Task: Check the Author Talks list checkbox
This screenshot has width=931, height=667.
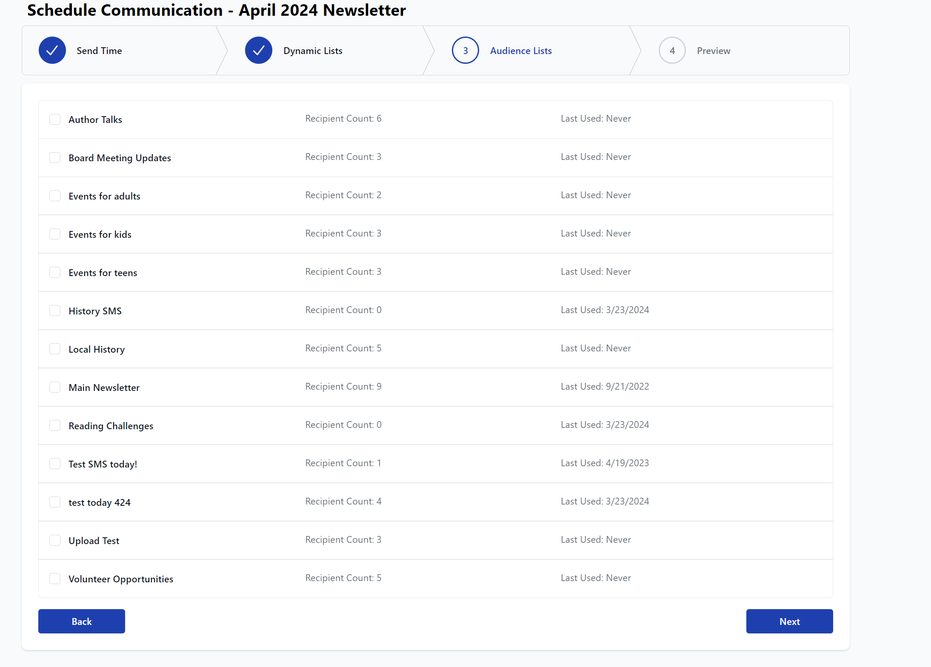Action: [x=55, y=119]
